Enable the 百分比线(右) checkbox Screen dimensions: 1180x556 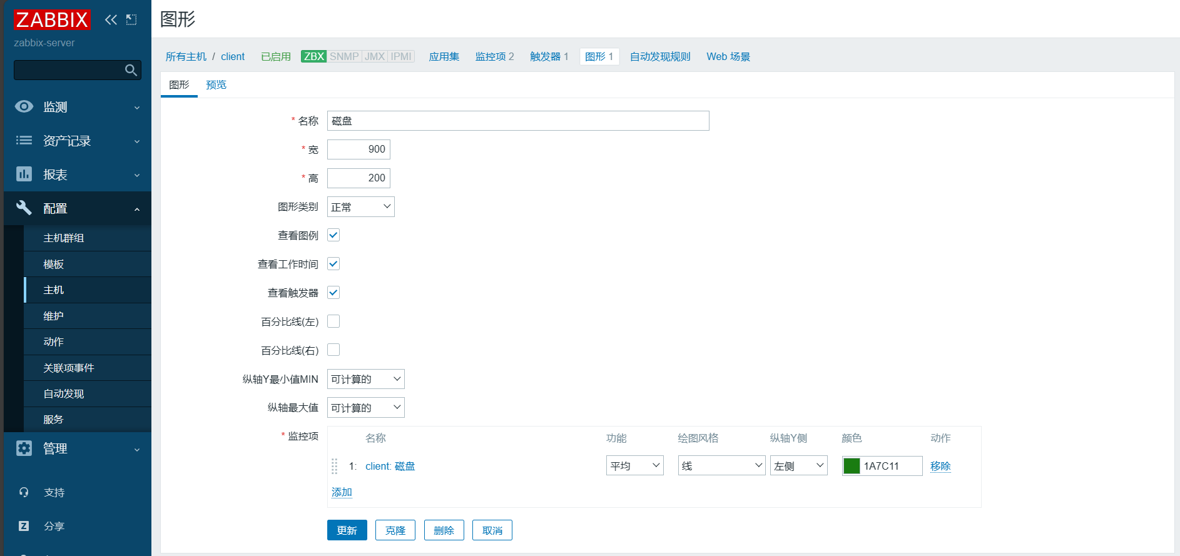tap(333, 350)
